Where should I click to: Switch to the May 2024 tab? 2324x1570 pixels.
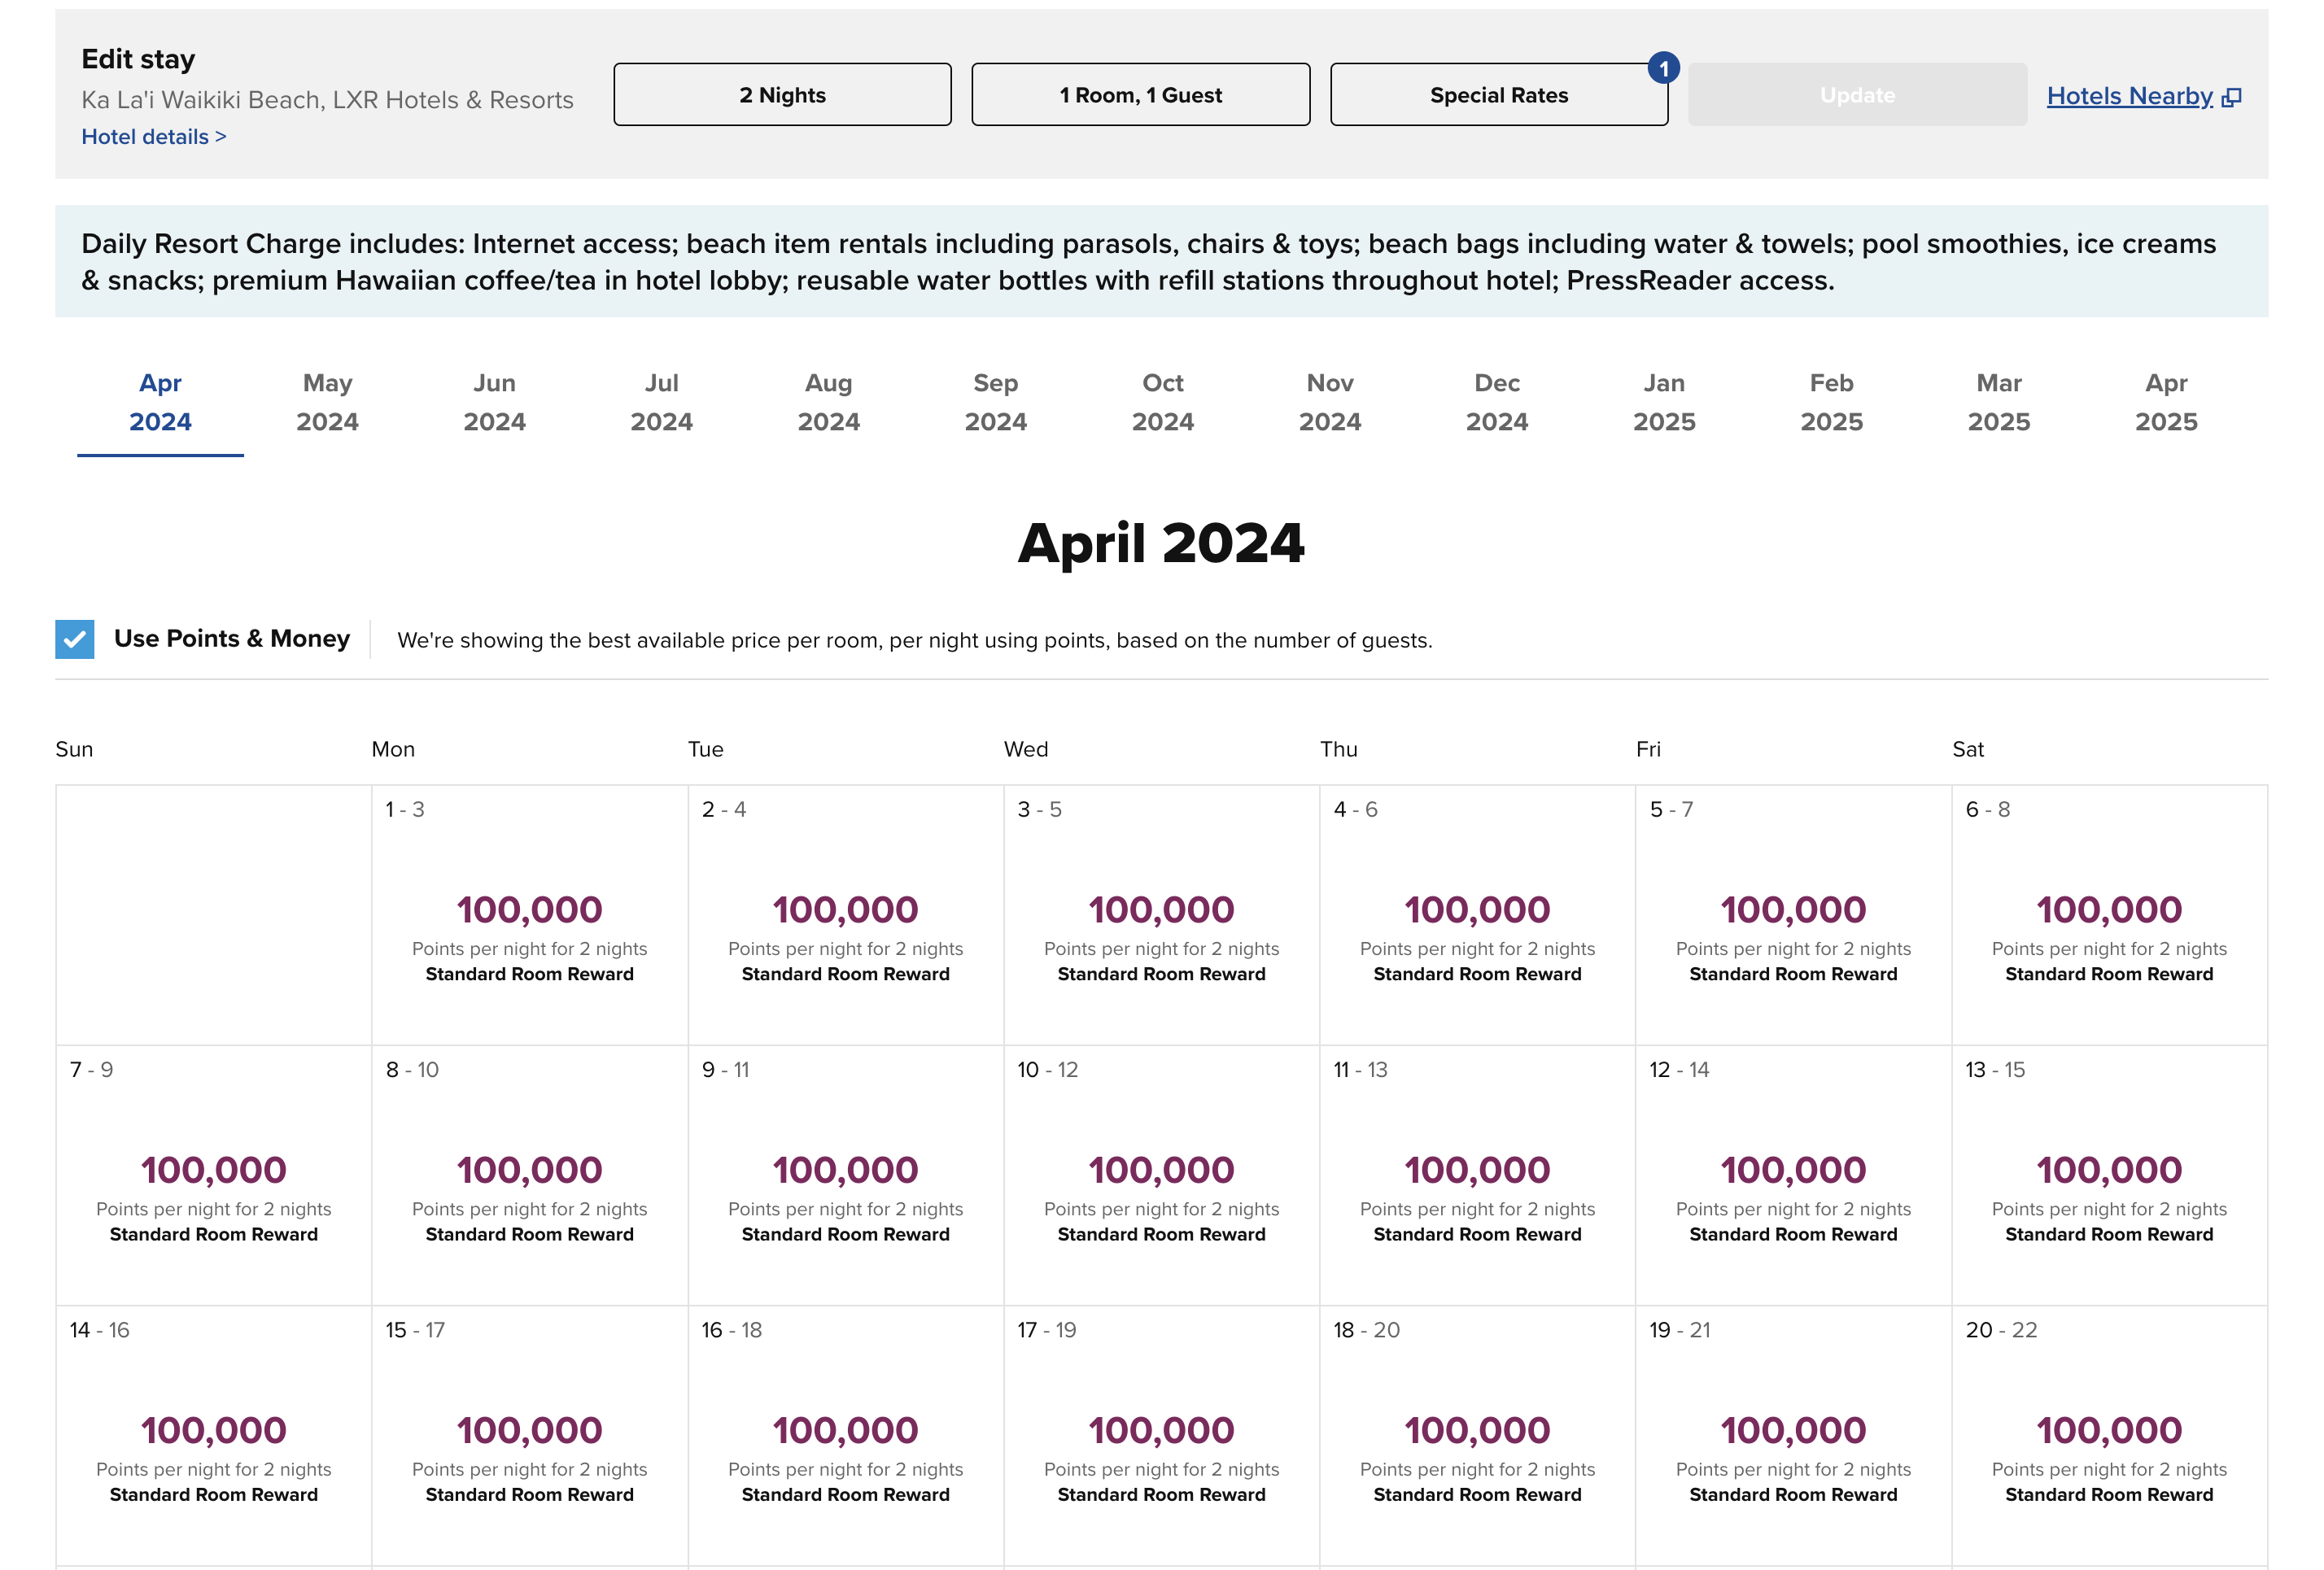coord(327,402)
